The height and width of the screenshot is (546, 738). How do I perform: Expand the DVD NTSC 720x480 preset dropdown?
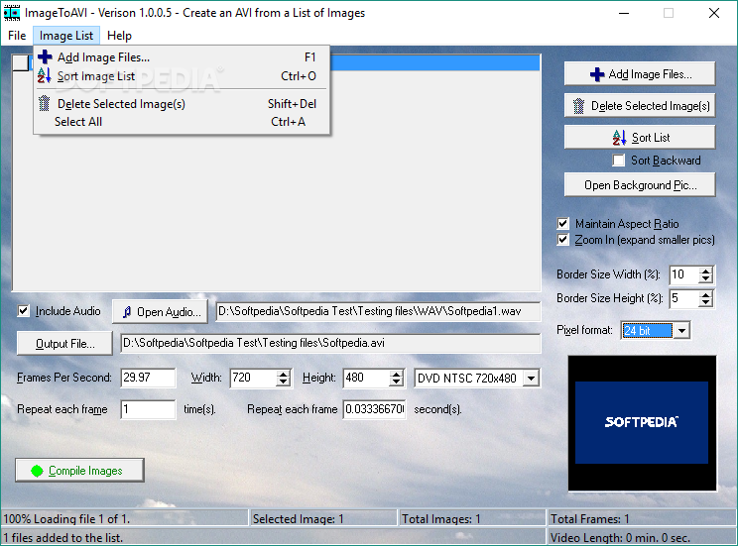tap(531, 379)
